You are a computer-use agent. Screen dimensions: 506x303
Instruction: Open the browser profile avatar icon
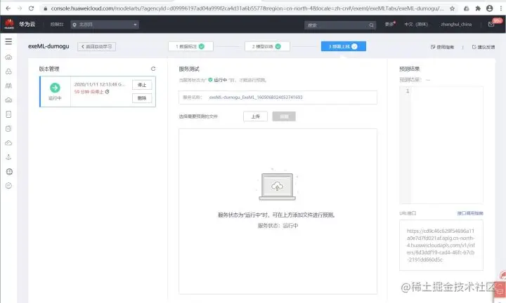click(x=490, y=8)
